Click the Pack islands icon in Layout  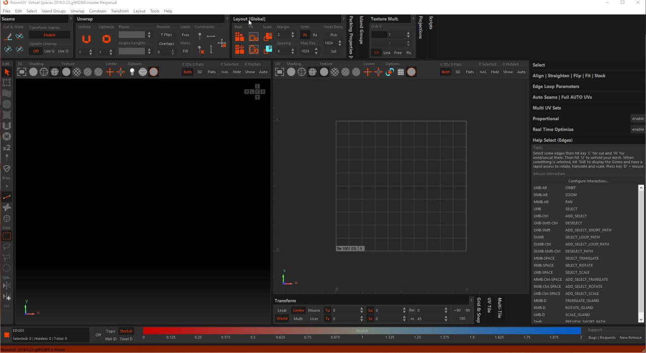click(x=240, y=36)
